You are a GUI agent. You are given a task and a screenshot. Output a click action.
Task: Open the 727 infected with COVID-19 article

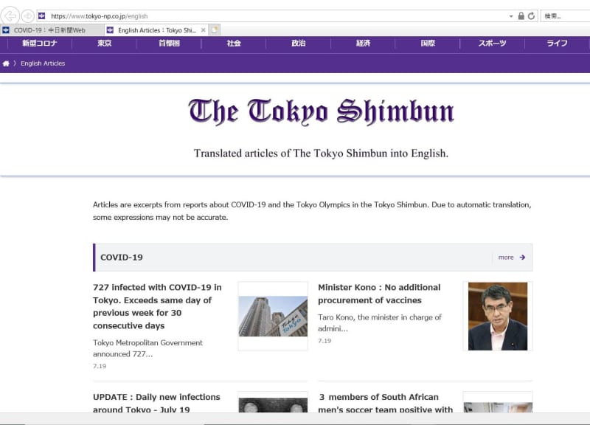157,306
